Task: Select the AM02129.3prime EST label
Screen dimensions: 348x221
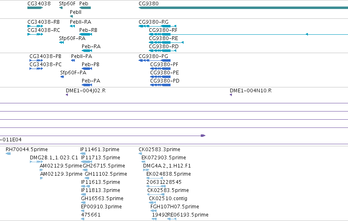Action: (x=61, y=174)
